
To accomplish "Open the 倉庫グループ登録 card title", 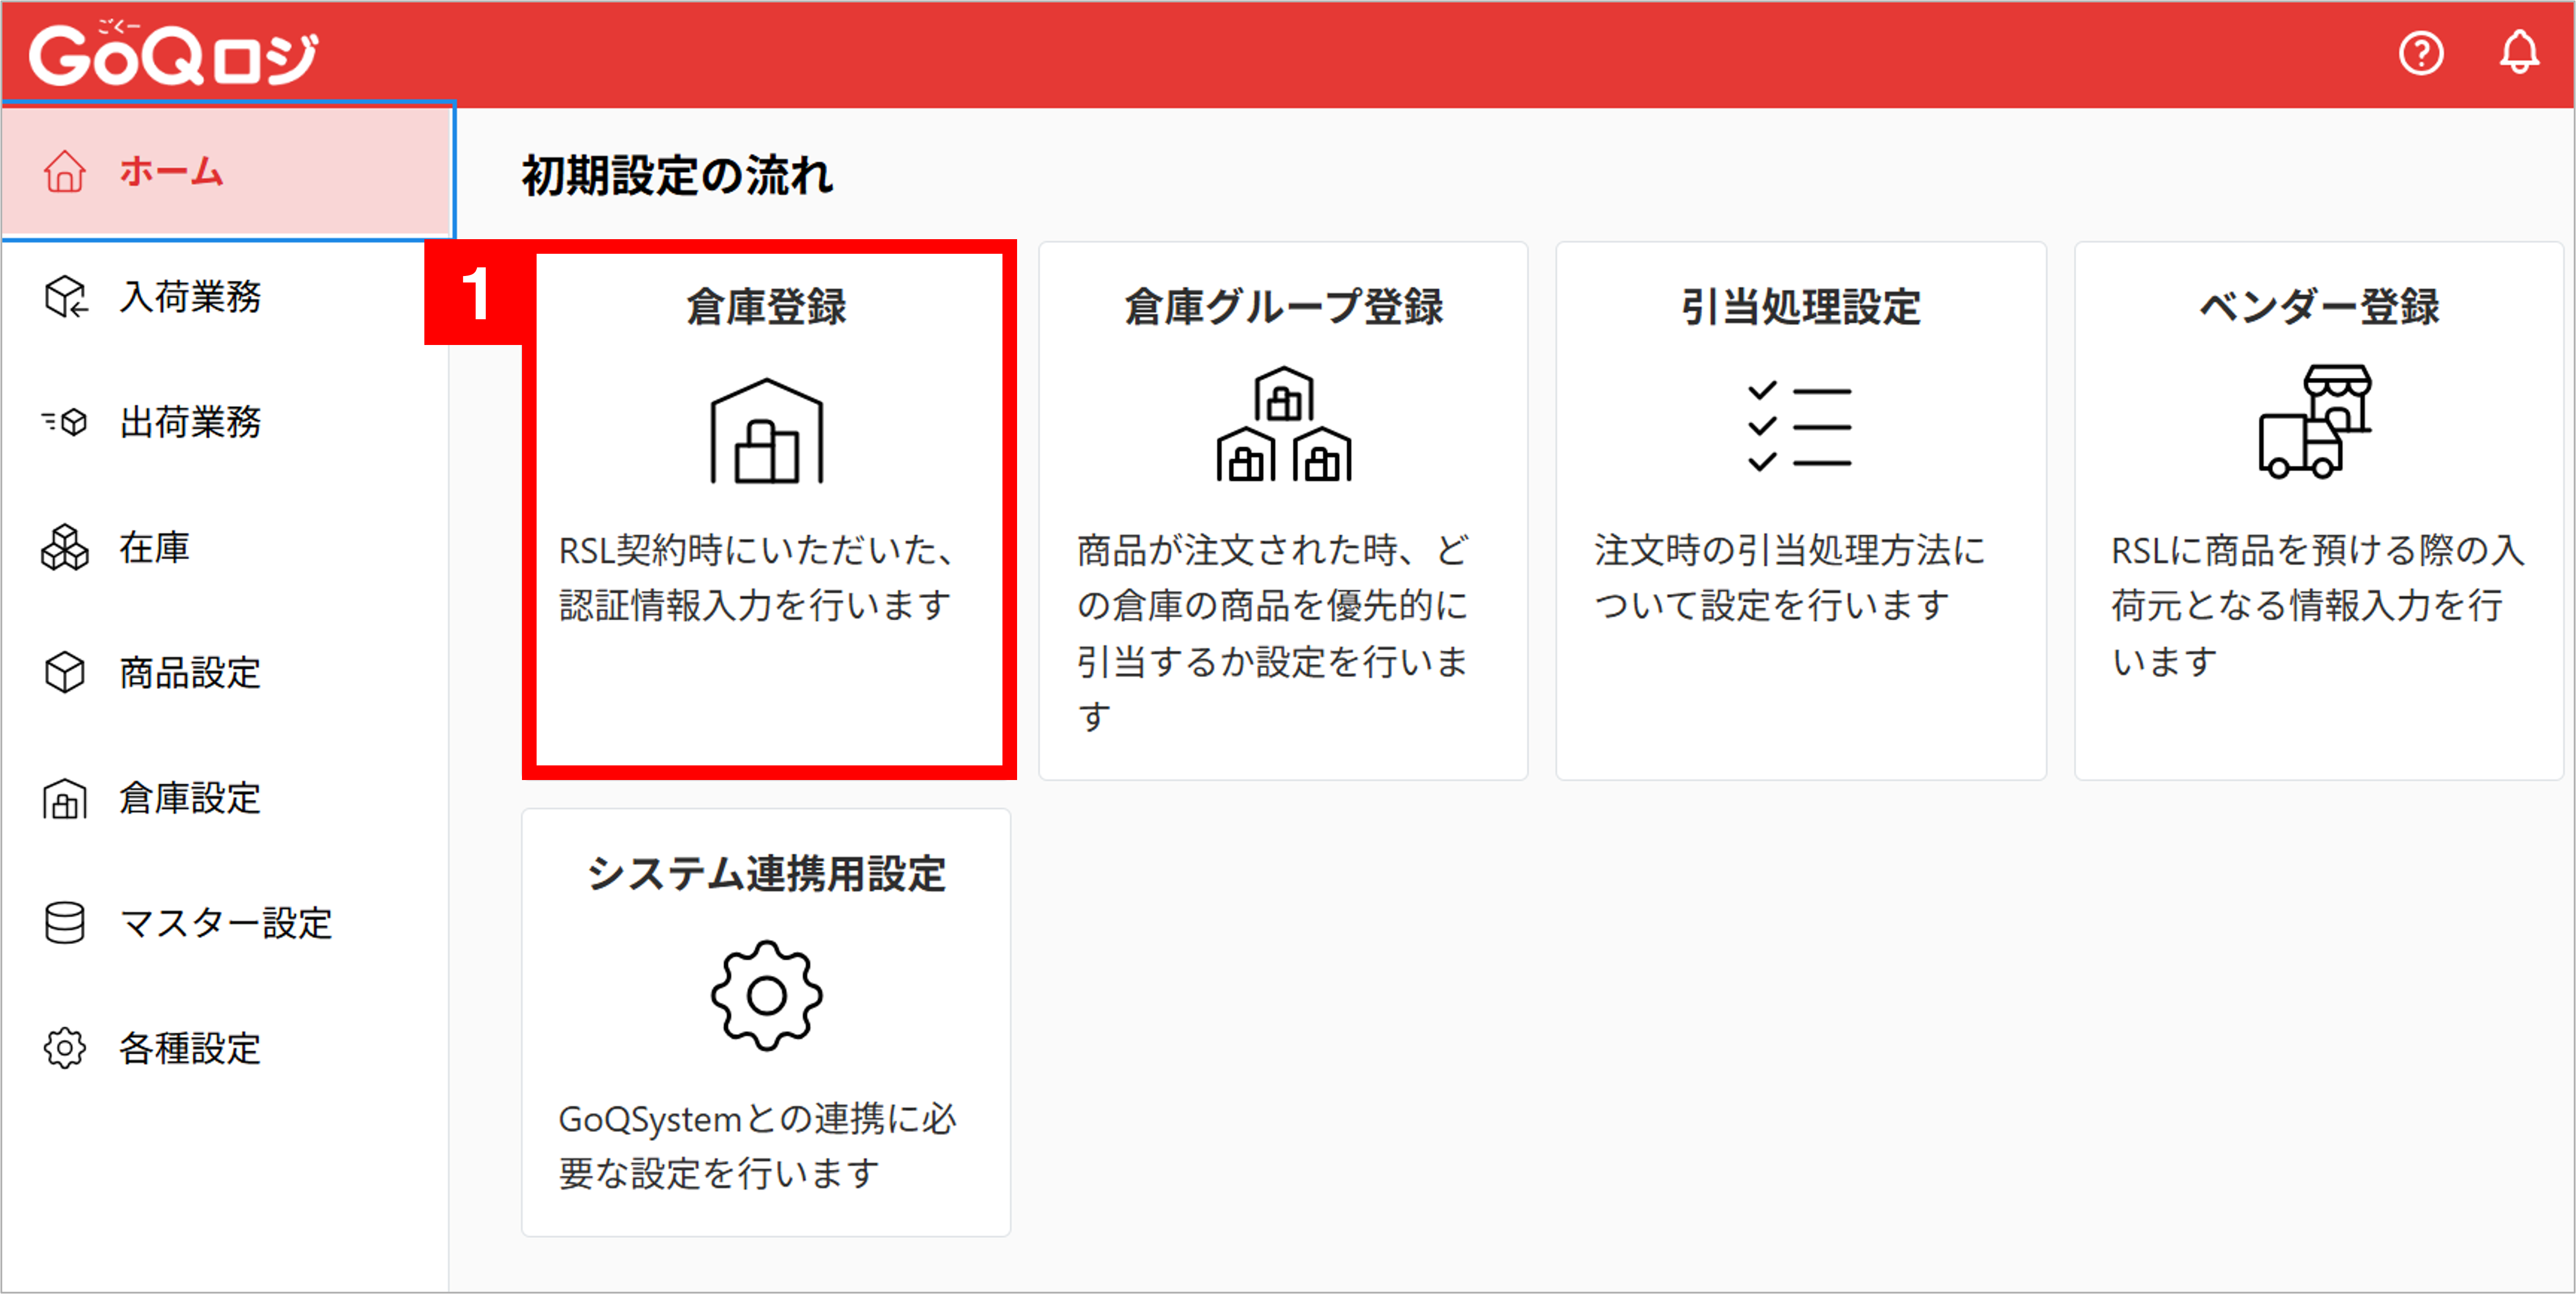I will point(1284,307).
